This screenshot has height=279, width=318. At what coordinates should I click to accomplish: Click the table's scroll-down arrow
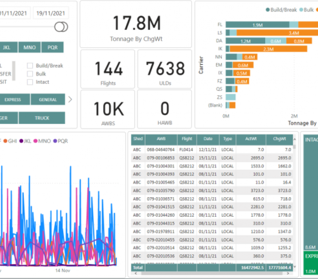click(x=295, y=263)
